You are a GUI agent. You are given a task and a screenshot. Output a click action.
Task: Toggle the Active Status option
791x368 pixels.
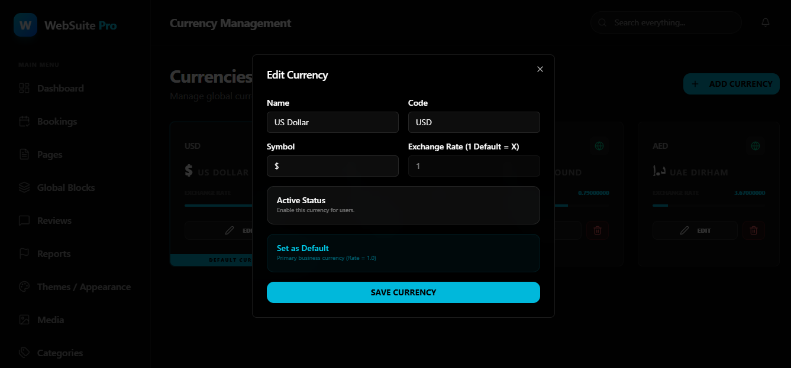[403, 205]
